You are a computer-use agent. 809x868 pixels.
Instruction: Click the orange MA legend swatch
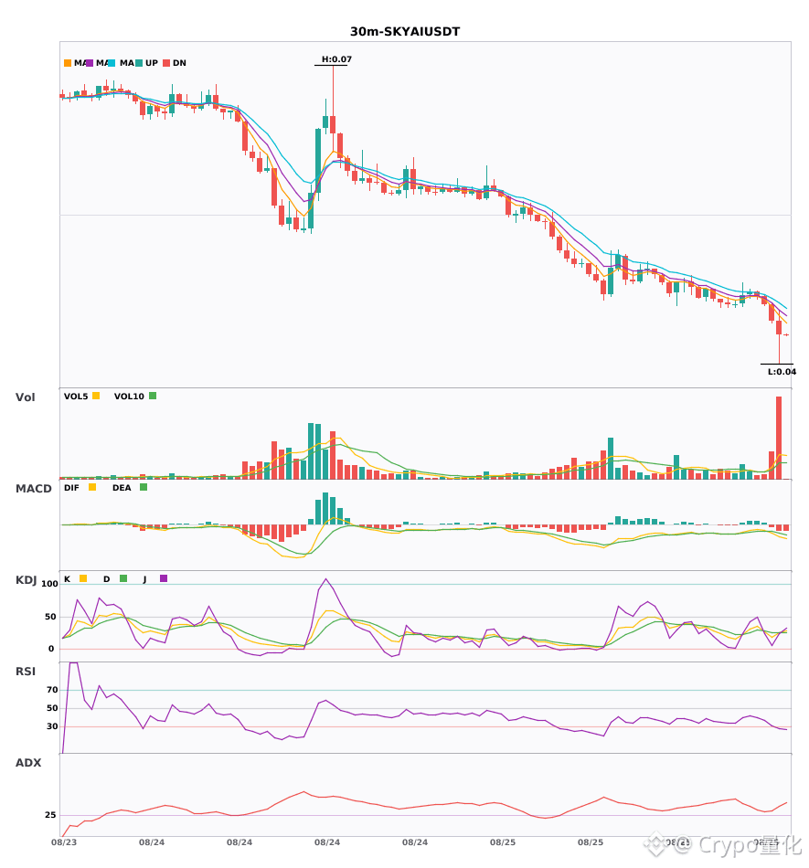tap(68, 63)
